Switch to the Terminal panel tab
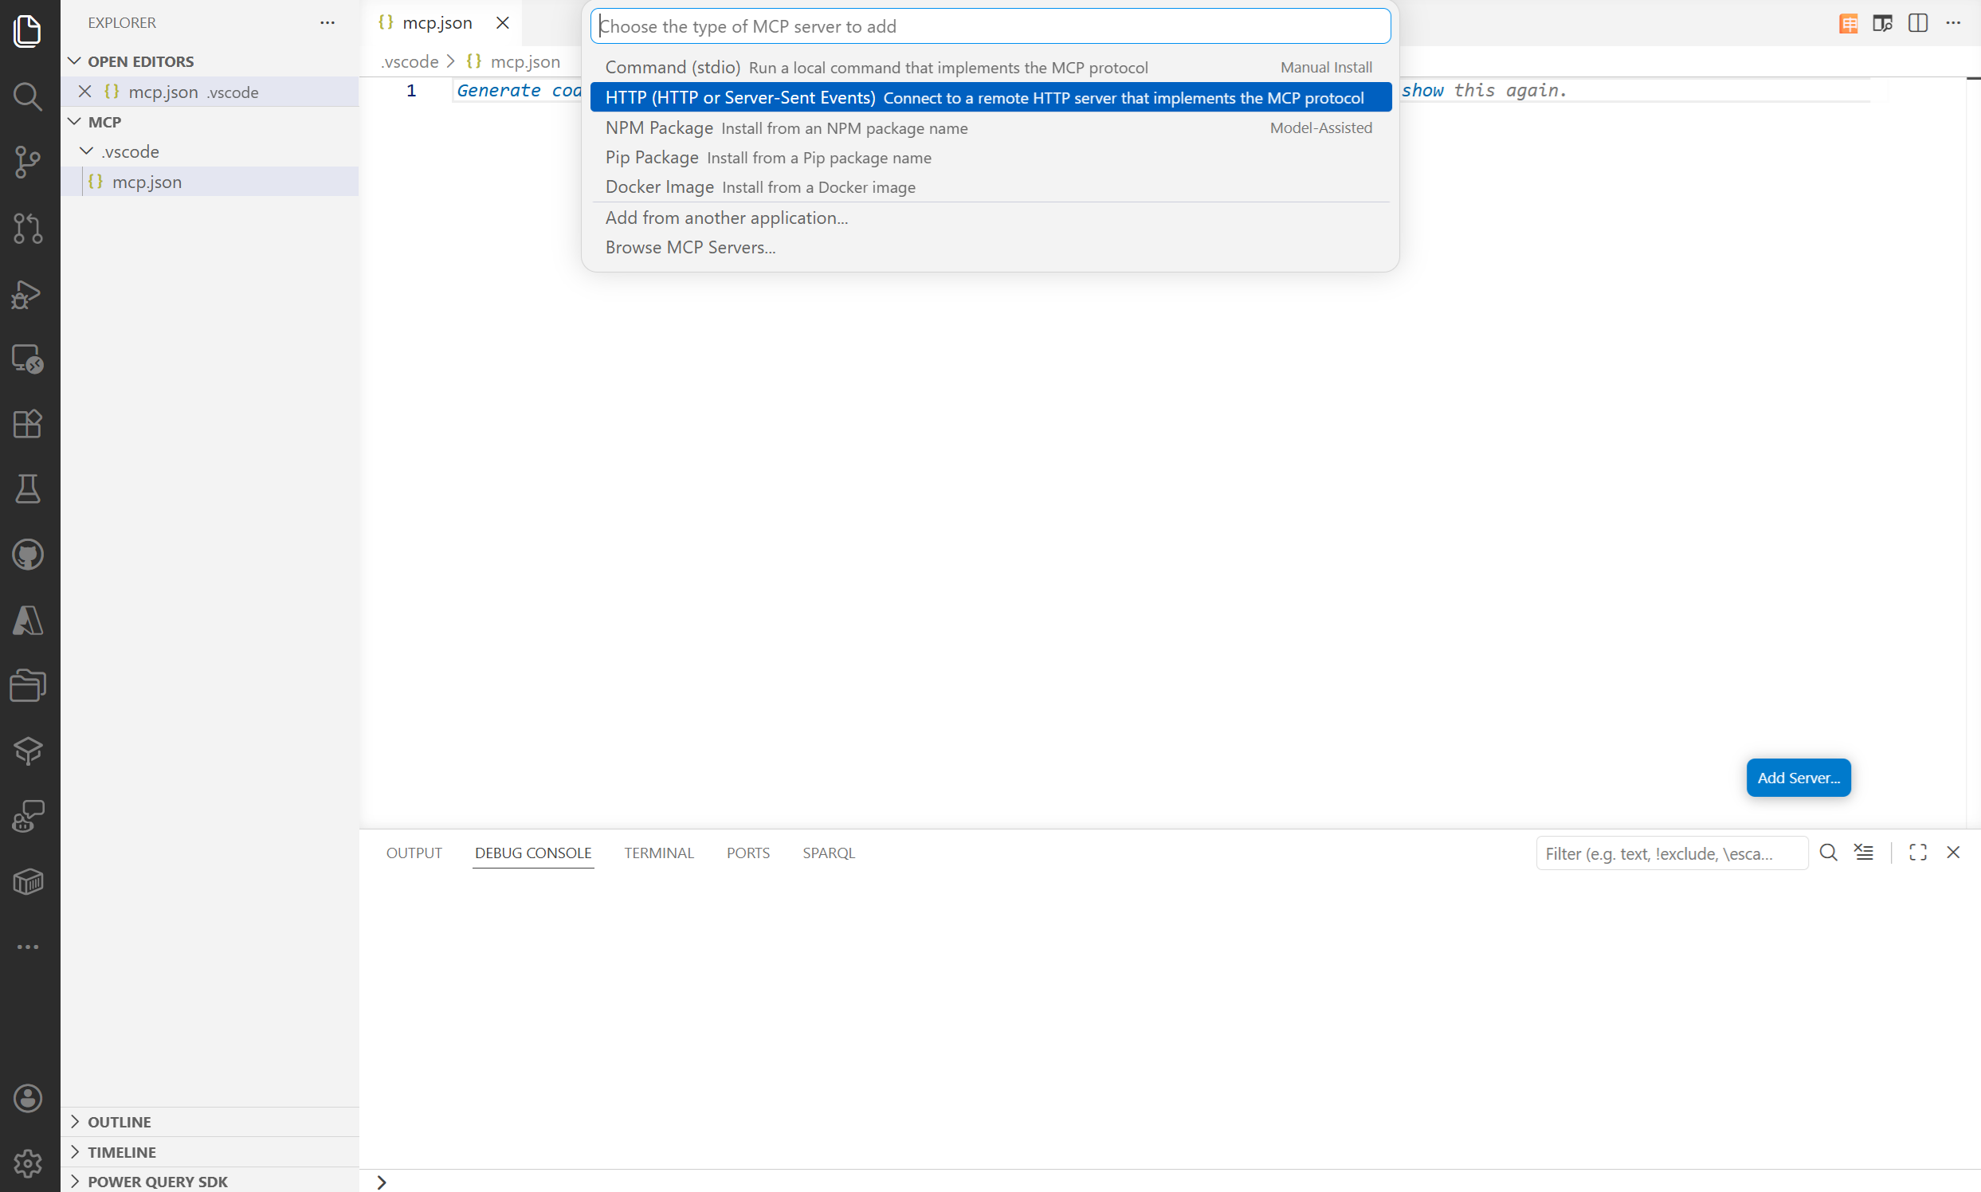 (x=659, y=853)
